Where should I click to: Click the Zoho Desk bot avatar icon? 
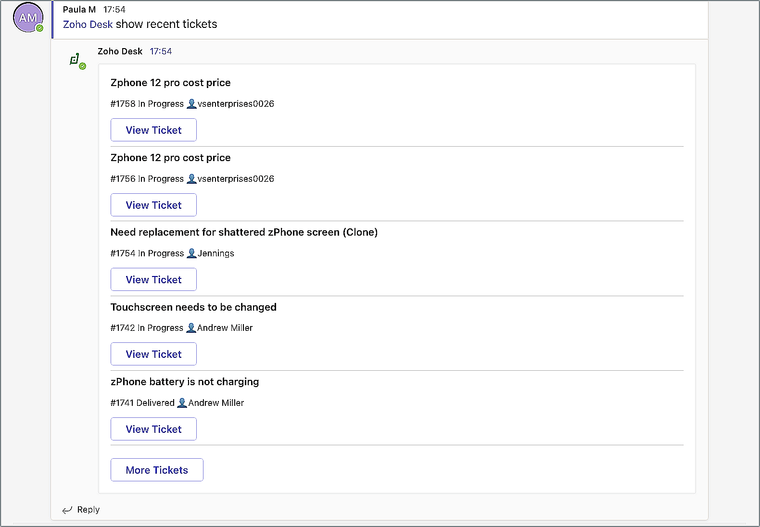[75, 60]
